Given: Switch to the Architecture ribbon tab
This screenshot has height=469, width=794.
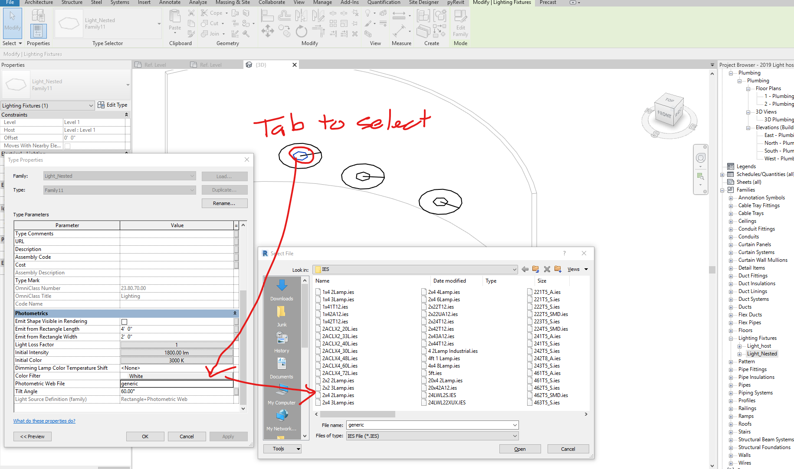Looking at the screenshot, I should pos(39,3).
